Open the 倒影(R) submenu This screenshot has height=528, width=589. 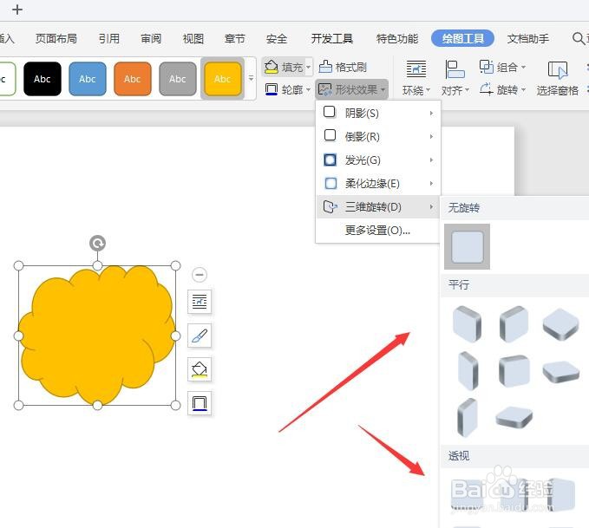point(378,136)
